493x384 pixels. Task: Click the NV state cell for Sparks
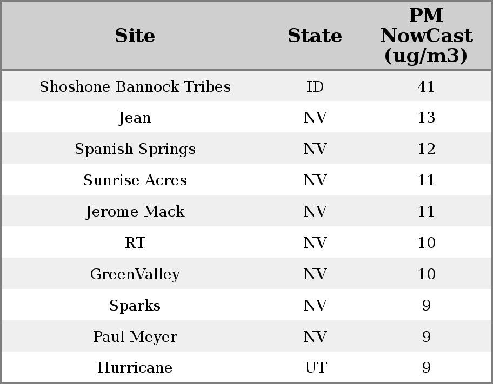pyautogui.click(x=315, y=306)
